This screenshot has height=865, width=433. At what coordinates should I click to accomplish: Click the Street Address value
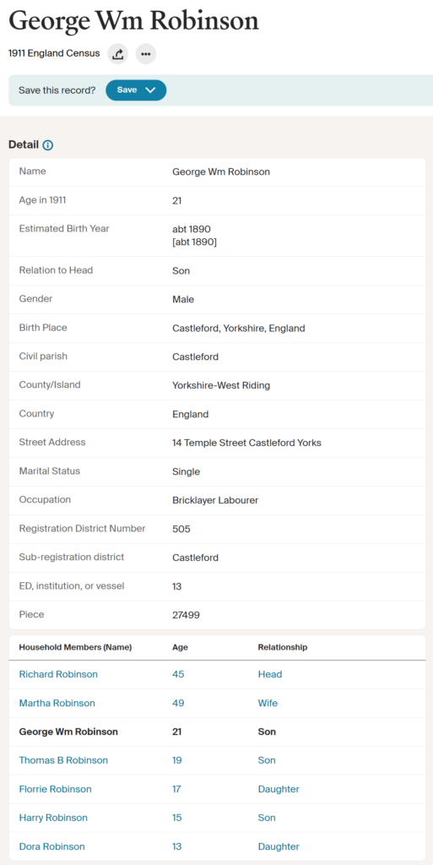click(x=246, y=443)
